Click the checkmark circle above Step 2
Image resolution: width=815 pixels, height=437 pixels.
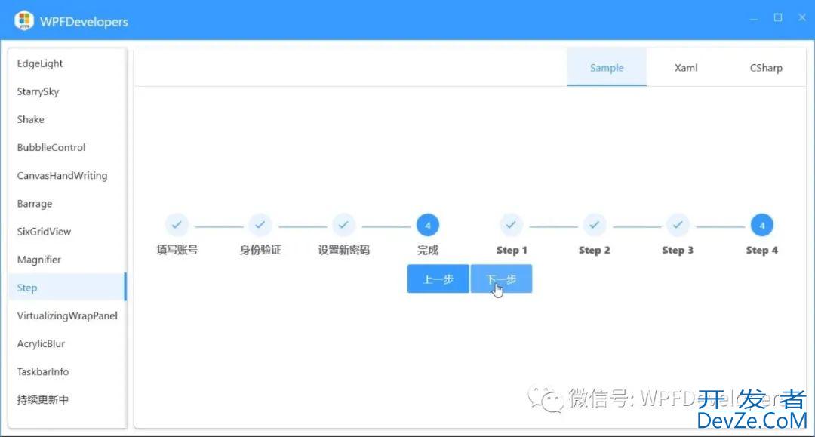pyautogui.click(x=595, y=225)
